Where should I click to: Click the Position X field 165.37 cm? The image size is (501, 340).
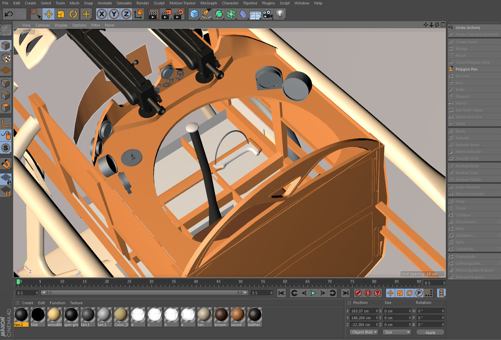(x=364, y=311)
